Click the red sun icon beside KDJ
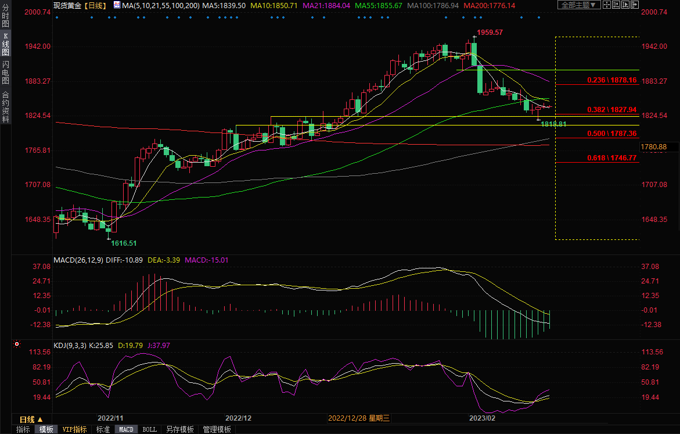680x434 pixels. [x=17, y=345]
